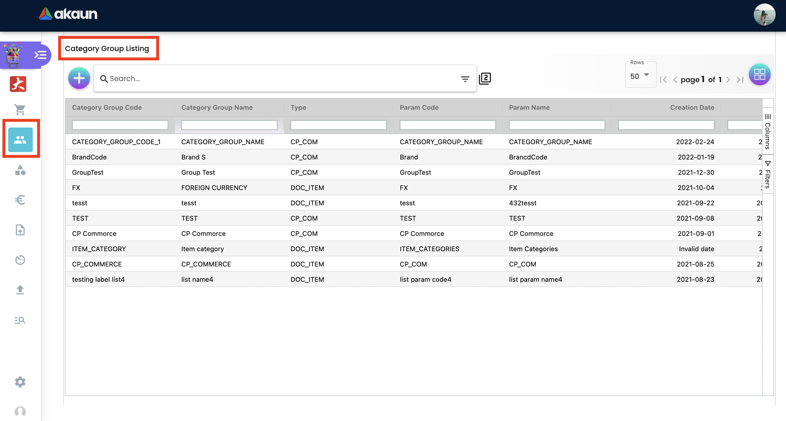The width and height of the screenshot is (786, 421).
Task: Expand the Filters side panel
Action: pyautogui.click(x=768, y=175)
